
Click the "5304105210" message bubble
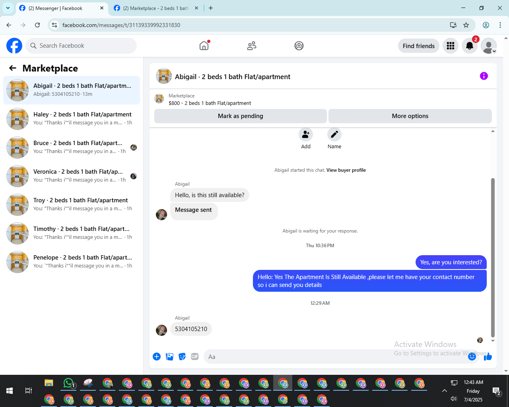coord(191,329)
